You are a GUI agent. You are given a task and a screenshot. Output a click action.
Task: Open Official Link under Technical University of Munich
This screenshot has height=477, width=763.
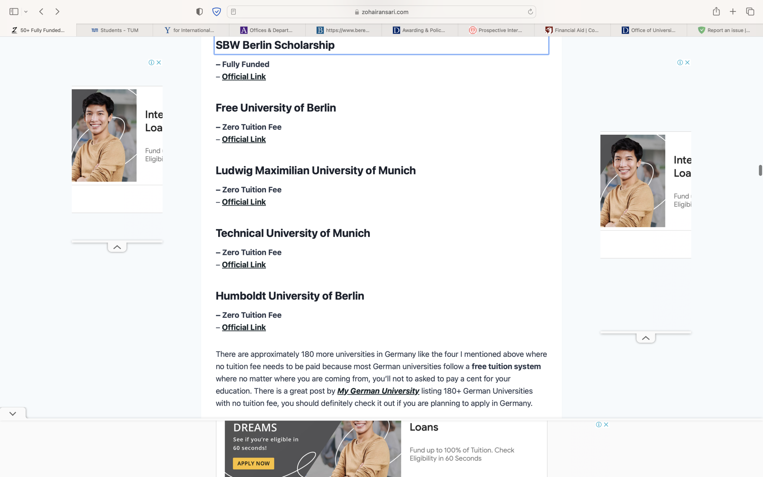[x=244, y=265]
